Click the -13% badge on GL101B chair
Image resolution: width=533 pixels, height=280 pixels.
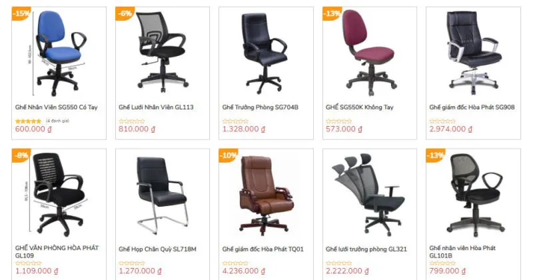436,155
